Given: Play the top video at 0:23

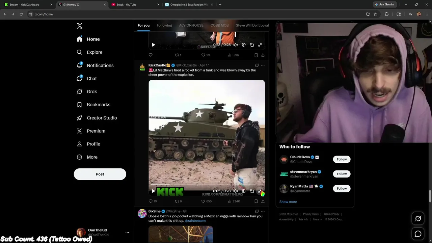Looking at the screenshot, I should point(154,45).
